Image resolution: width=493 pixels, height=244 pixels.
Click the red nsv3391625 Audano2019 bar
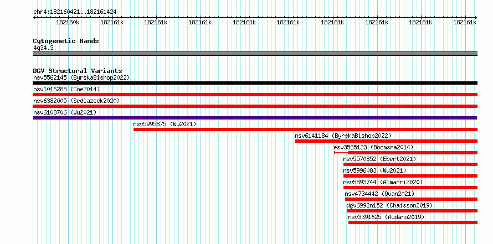coord(413,222)
